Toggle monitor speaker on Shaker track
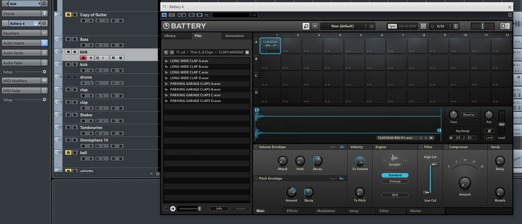 click(91, 121)
